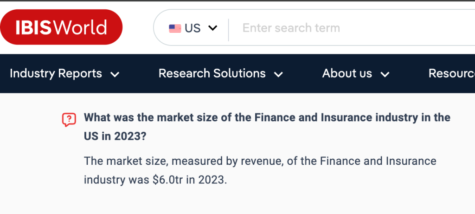The image size is (475, 214).
Task: Open the Research Solutions menu
Action: click(212, 73)
